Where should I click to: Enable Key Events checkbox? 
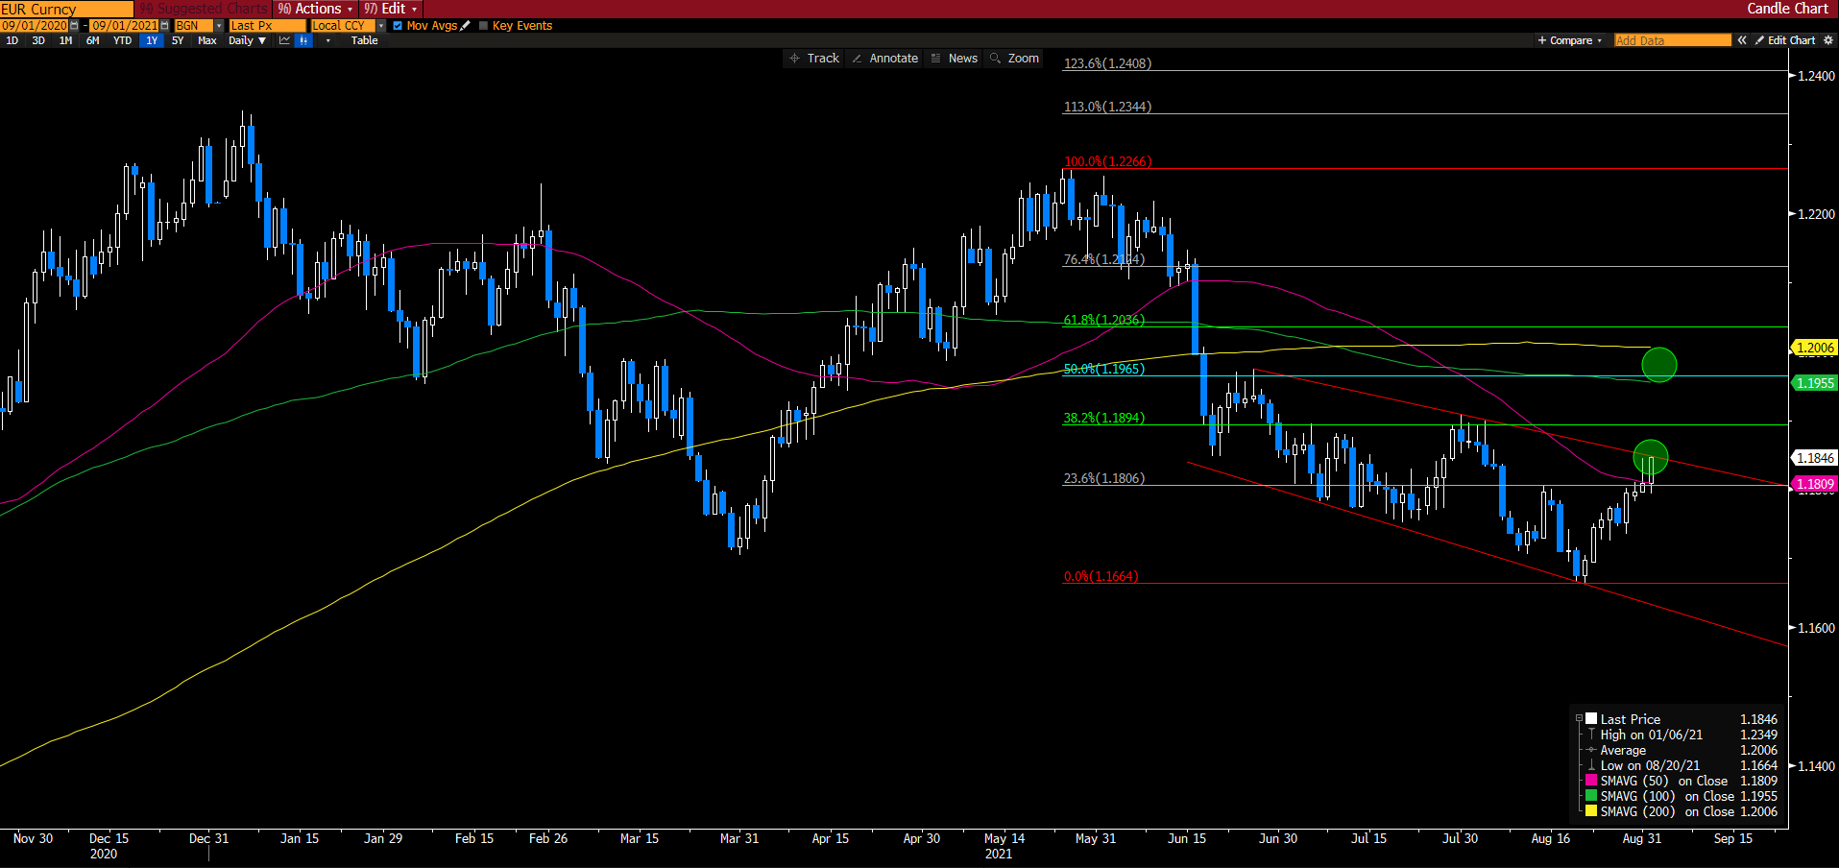[483, 26]
